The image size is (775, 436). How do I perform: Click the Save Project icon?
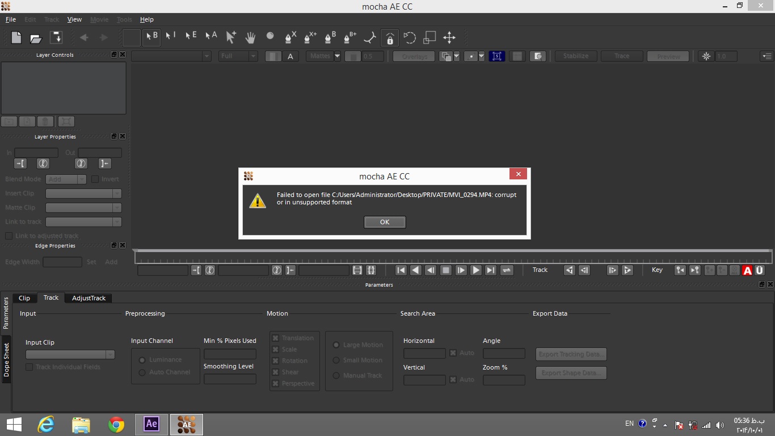click(56, 37)
